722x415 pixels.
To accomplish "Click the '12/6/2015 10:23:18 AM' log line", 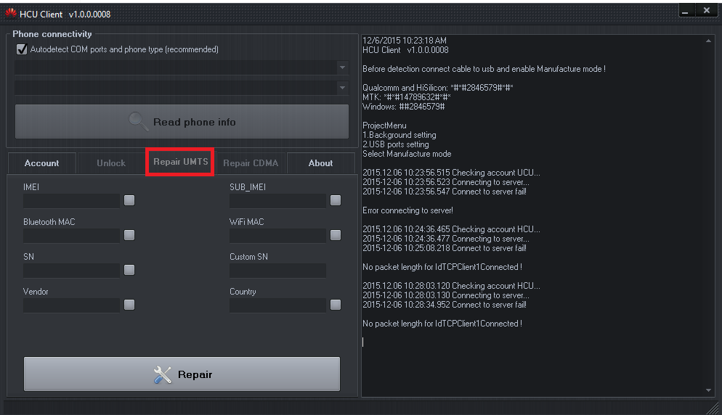I will tap(405, 41).
